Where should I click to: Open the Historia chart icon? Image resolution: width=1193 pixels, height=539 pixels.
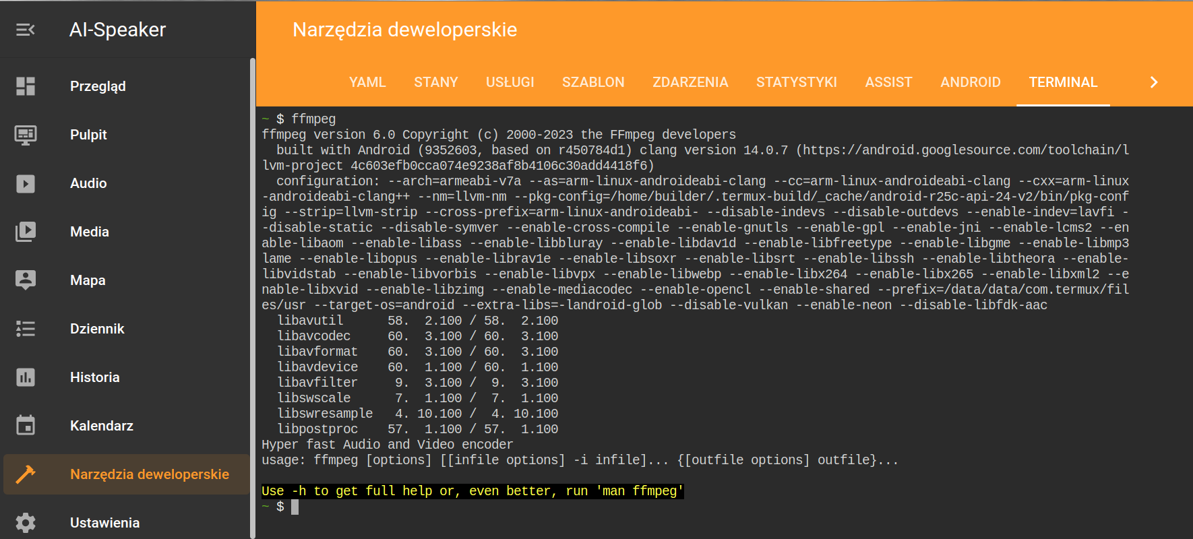(26, 377)
